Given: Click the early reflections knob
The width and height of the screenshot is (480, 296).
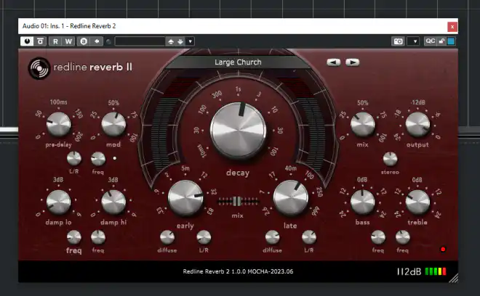Looking at the screenshot, I should click(x=185, y=197).
